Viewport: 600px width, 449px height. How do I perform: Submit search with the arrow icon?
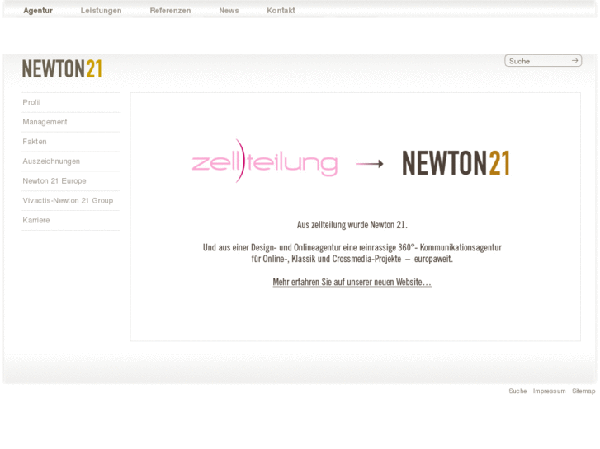pos(574,60)
